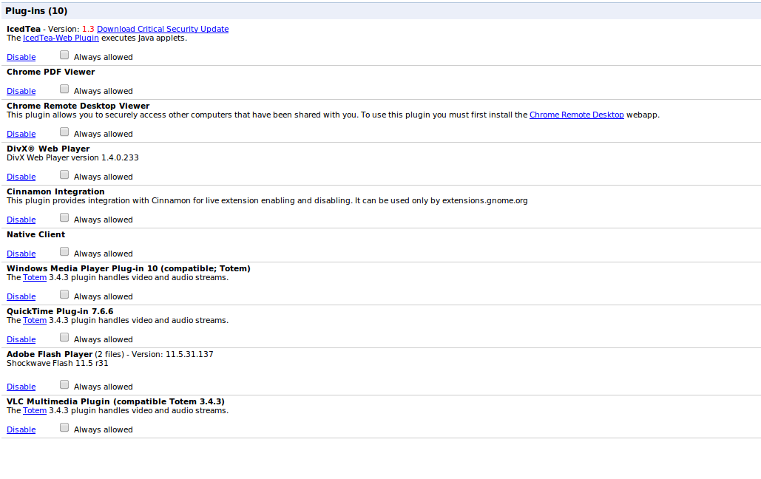This screenshot has height=479, width=761.
Task: Disable the Chrome PDF Viewer plugin
Action: pos(21,91)
